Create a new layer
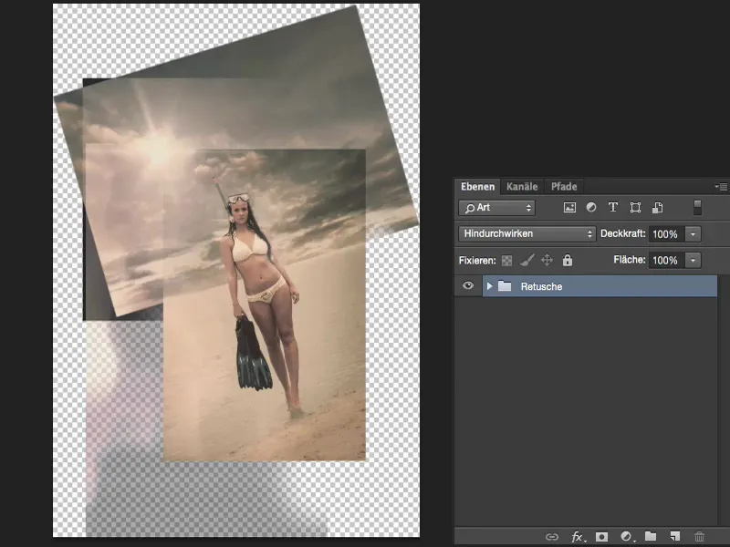Viewport: 730px width, 547px height. pos(675,536)
